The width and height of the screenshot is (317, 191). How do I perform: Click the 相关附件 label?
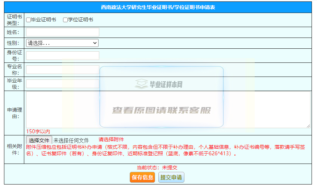pos(14,149)
